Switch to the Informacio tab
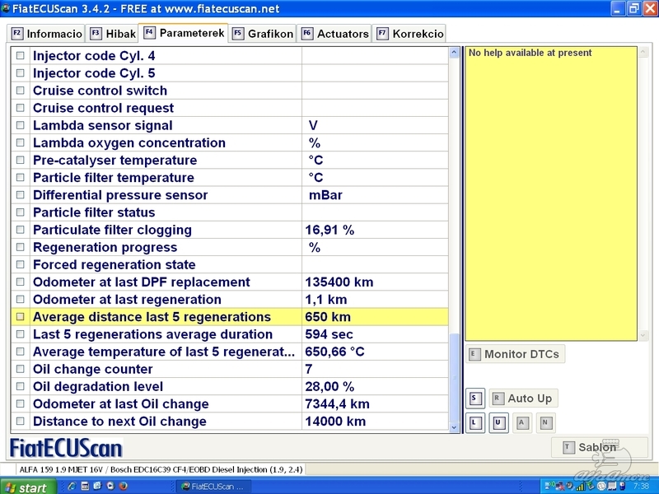 46,34
